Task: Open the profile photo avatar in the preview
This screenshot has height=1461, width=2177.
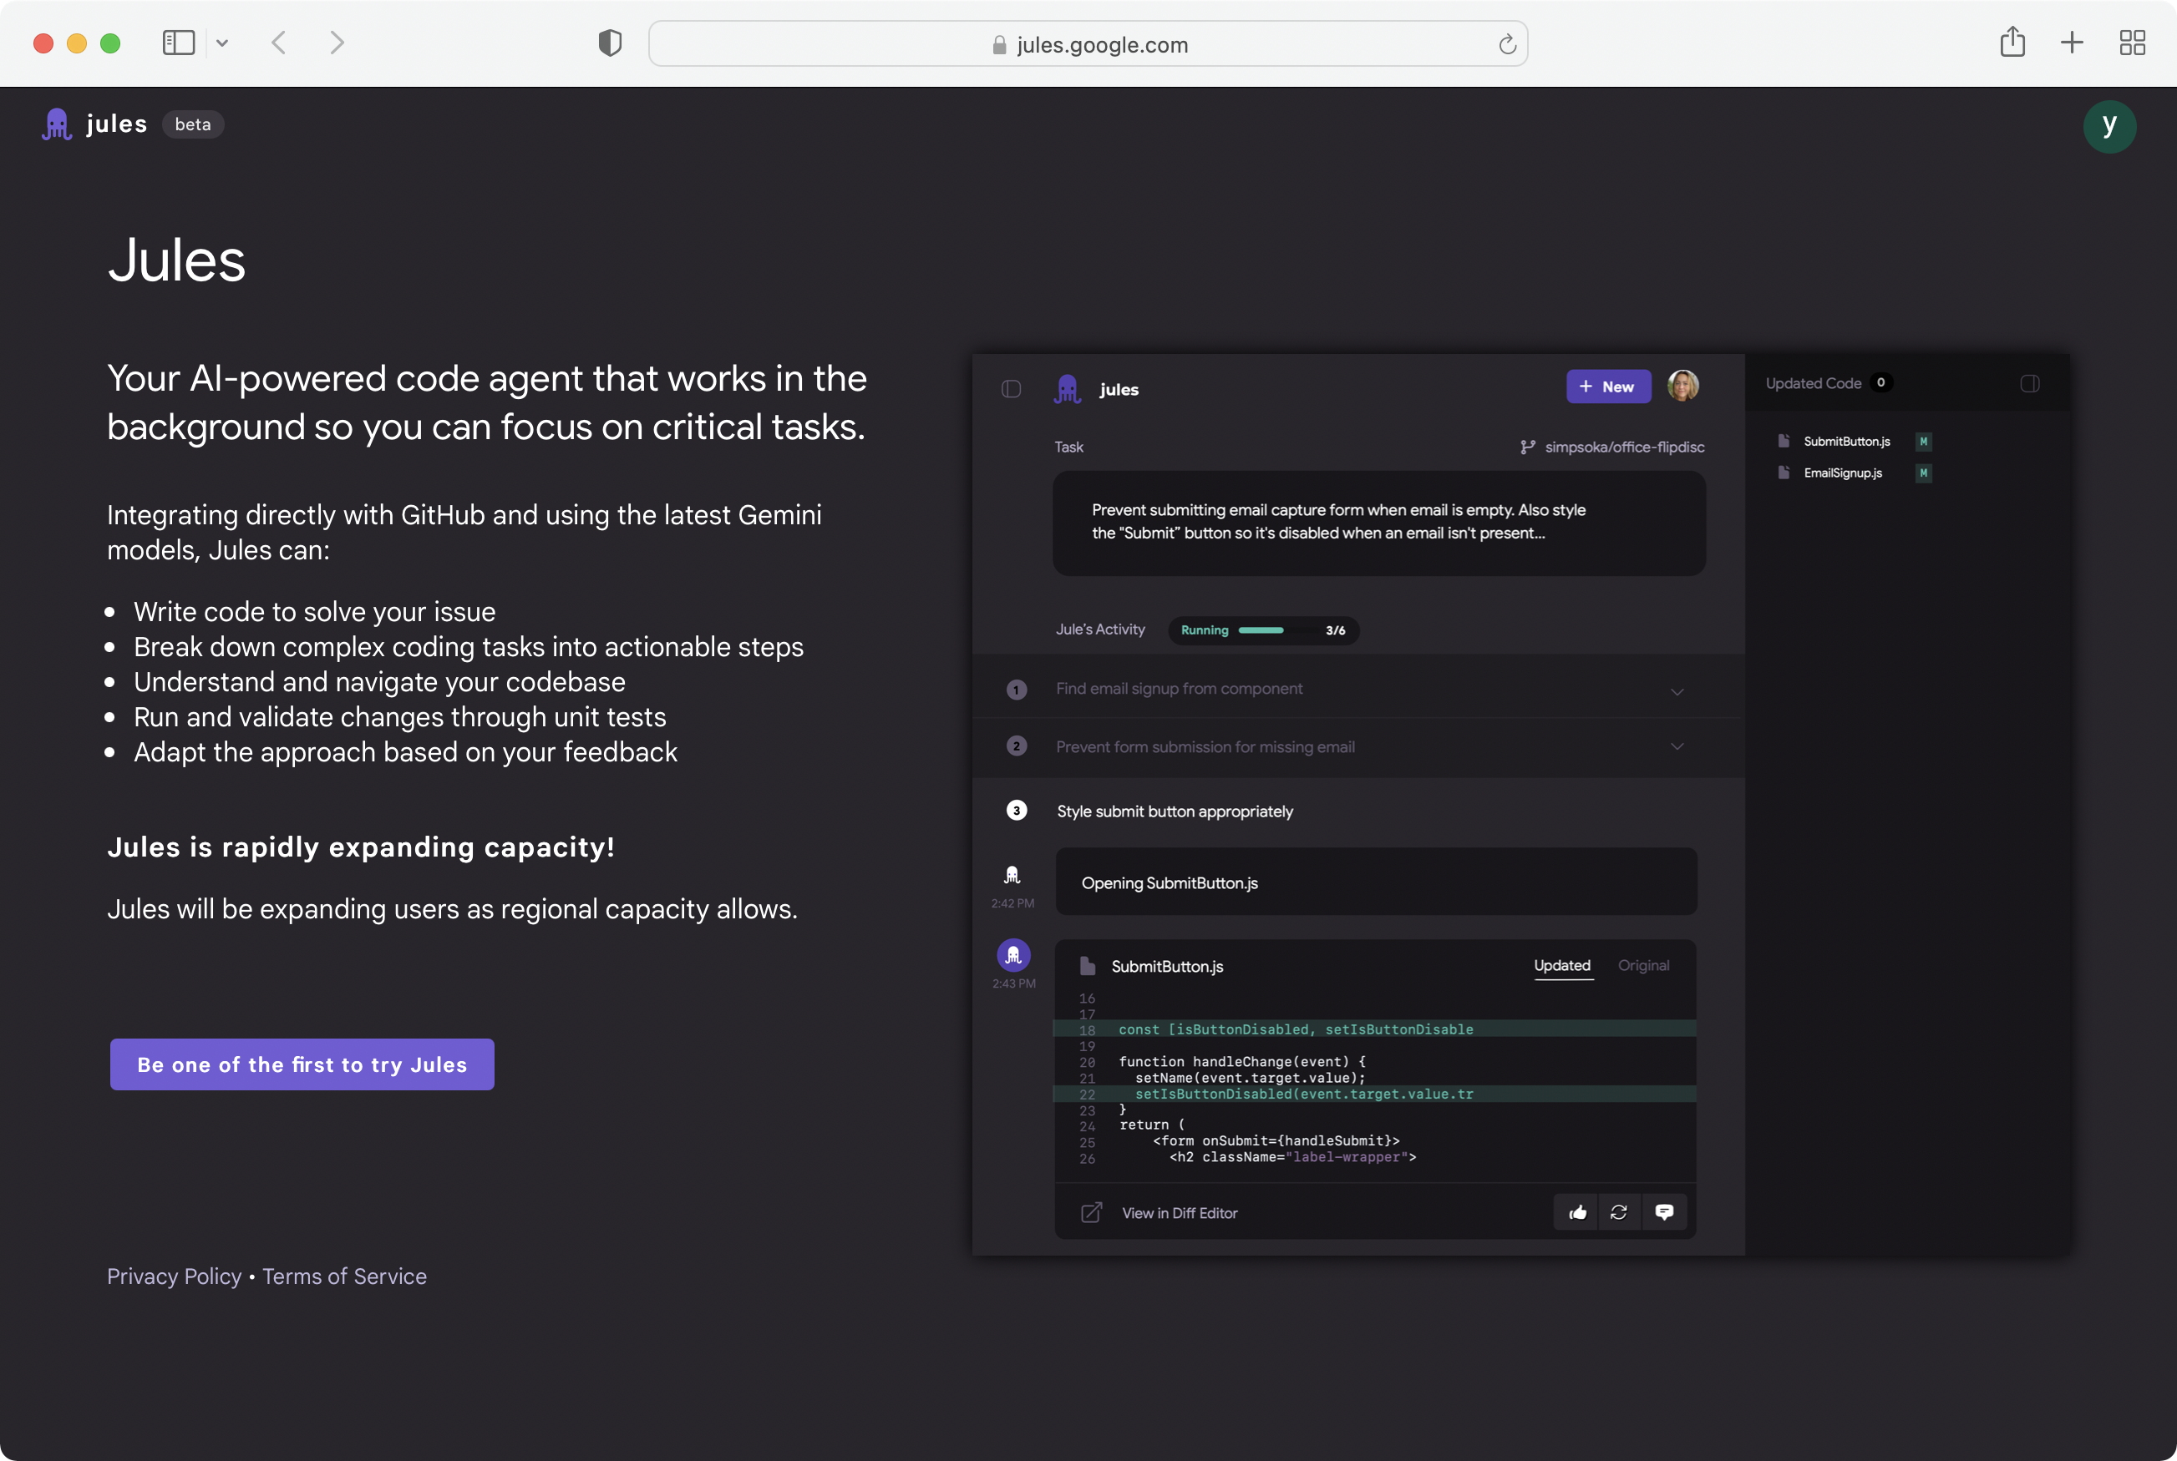Action: [1682, 386]
